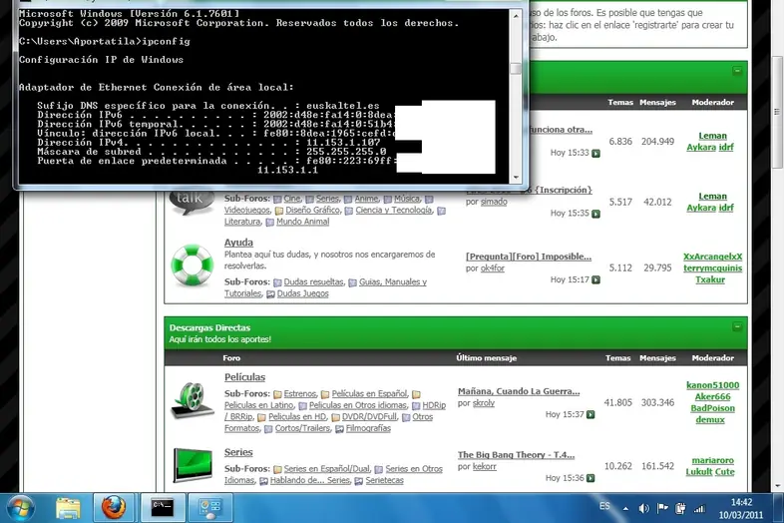Go to last post arrow beside Hoy 15:35

(x=596, y=214)
